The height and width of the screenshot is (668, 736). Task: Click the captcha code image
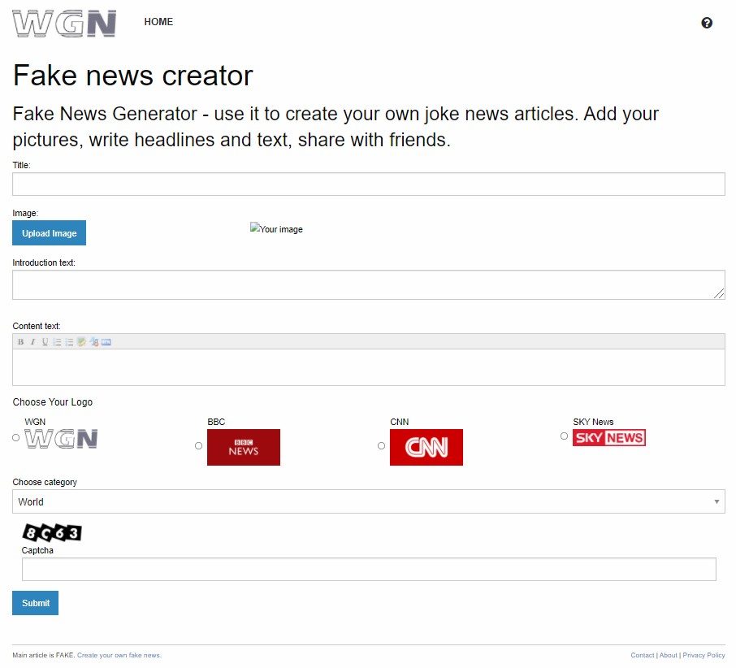(x=52, y=533)
